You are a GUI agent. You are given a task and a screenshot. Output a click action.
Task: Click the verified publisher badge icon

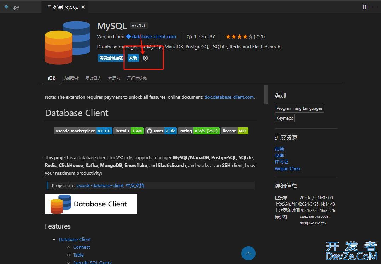pos(128,36)
